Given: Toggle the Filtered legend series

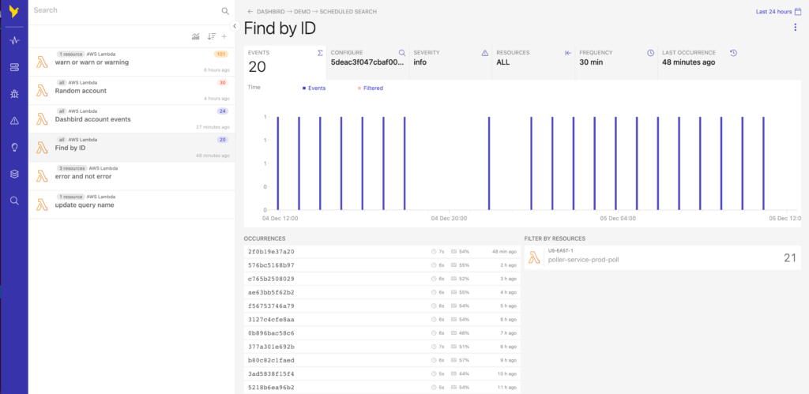Looking at the screenshot, I should (x=371, y=88).
